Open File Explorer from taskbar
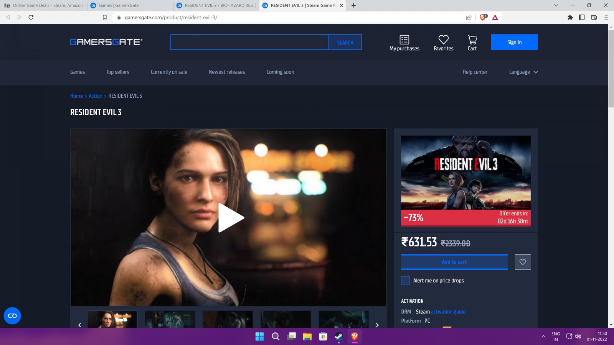The height and width of the screenshot is (345, 614). click(307, 337)
